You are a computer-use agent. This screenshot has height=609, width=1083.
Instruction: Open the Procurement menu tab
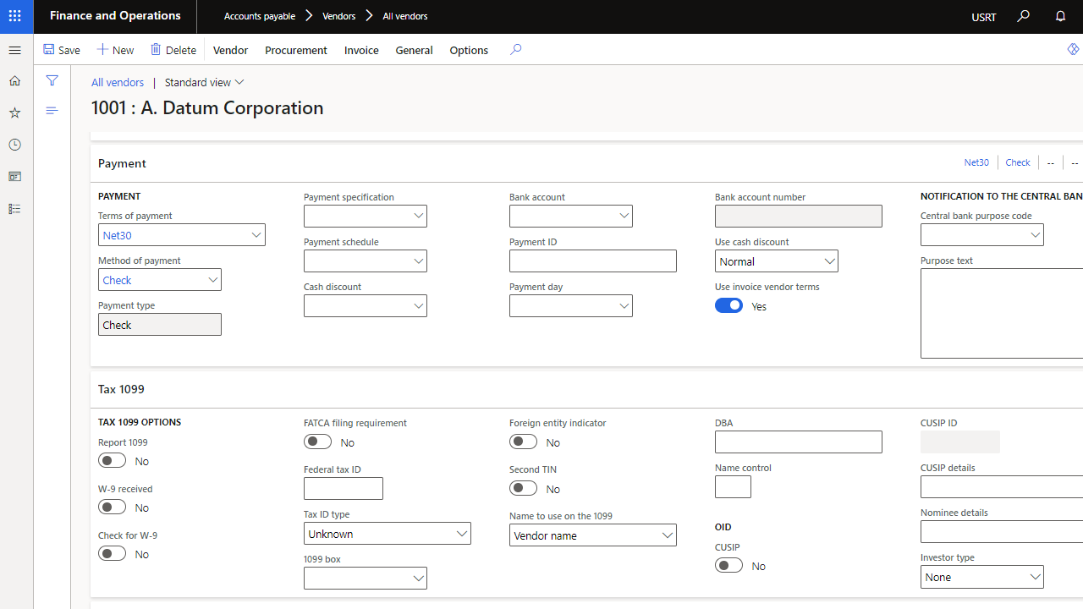(295, 50)
